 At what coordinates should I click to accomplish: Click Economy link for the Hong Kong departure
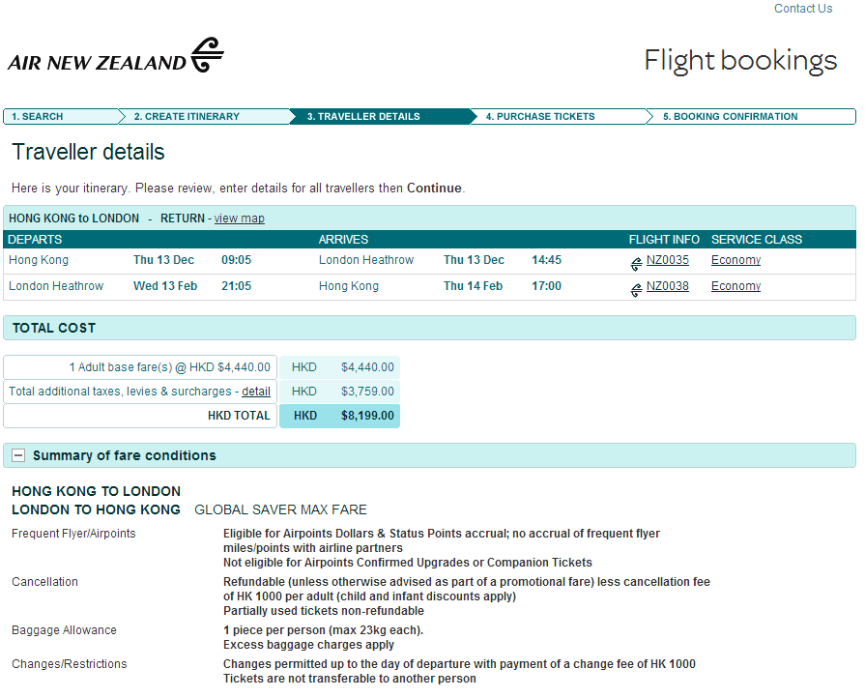pos(735,260)
